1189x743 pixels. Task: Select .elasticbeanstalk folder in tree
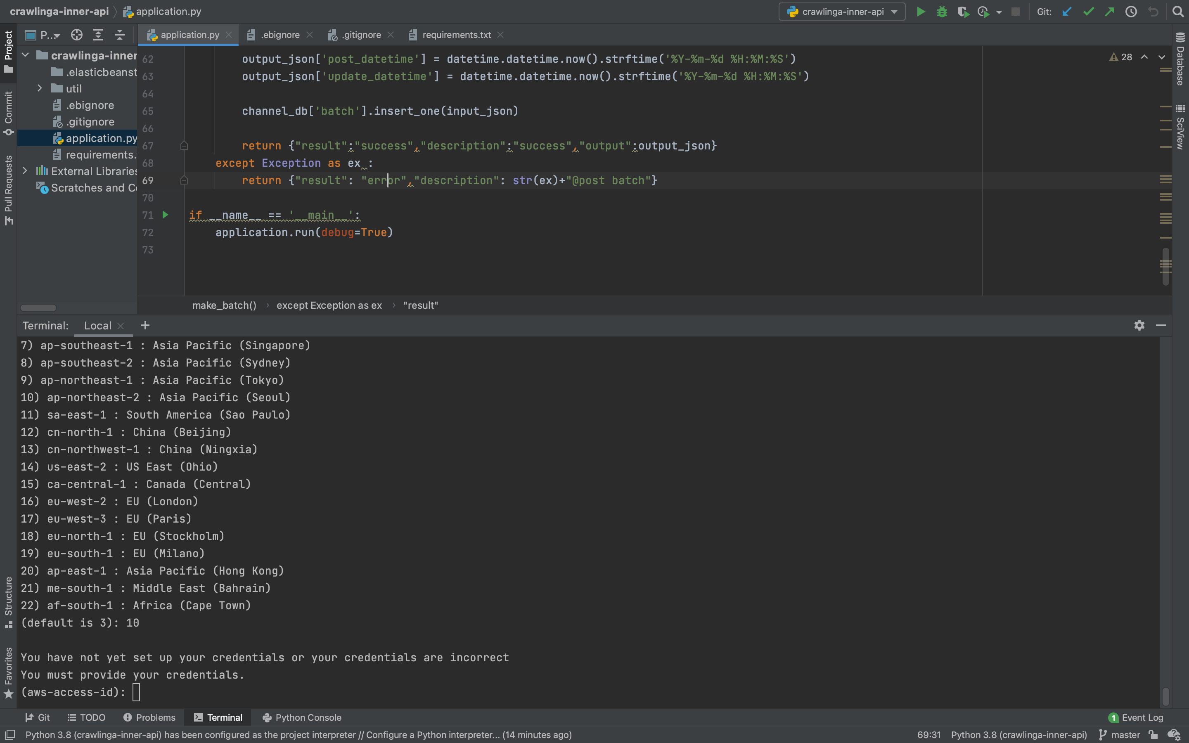94,72
